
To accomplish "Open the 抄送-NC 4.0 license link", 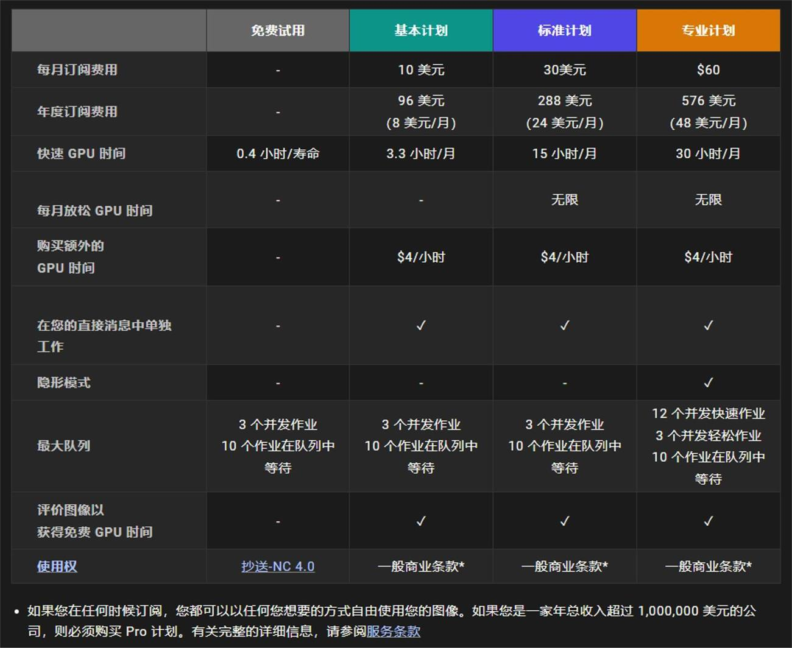I will click(x=278, y=566).
